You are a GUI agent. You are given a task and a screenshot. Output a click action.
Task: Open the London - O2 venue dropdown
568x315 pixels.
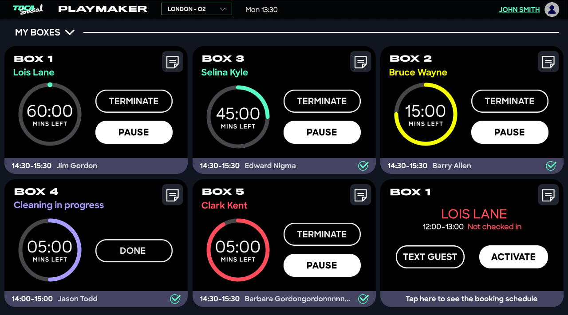(196, 9)
